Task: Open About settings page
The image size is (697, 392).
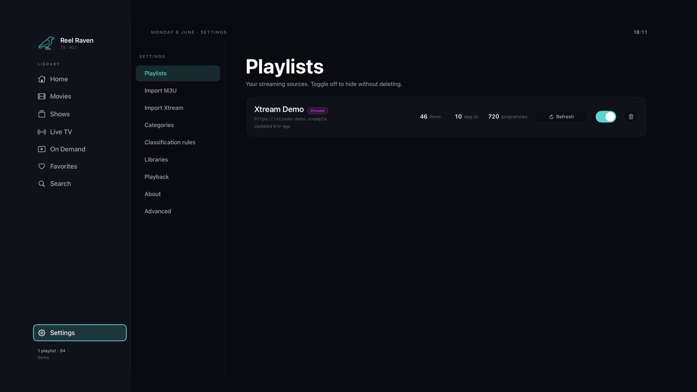Action: 178,194
